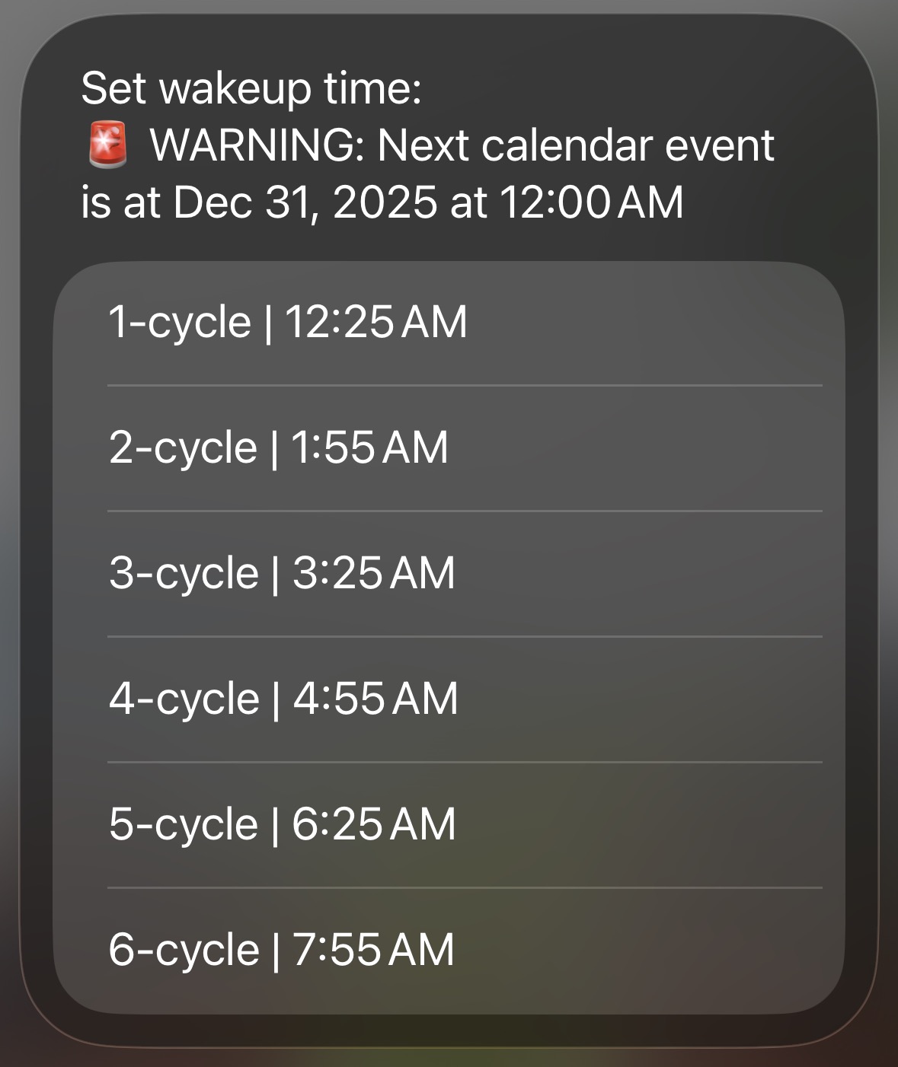The width and height of the screenshot is (898, 1067).
Task: Click the "12:00 AM" event time
Action: [591, 202]
